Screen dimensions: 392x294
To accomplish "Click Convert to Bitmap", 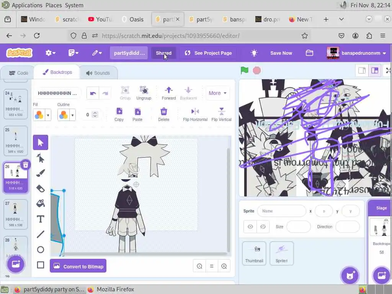I will pyautogui.click(x=78, y=266).
